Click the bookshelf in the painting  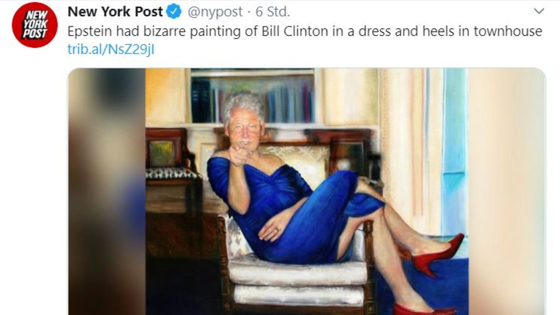coord(252,96)
